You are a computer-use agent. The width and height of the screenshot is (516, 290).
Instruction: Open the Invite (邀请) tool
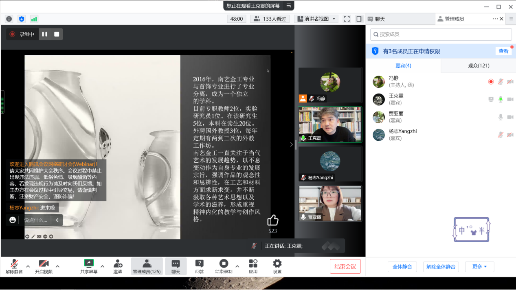[x=118, y=266]
